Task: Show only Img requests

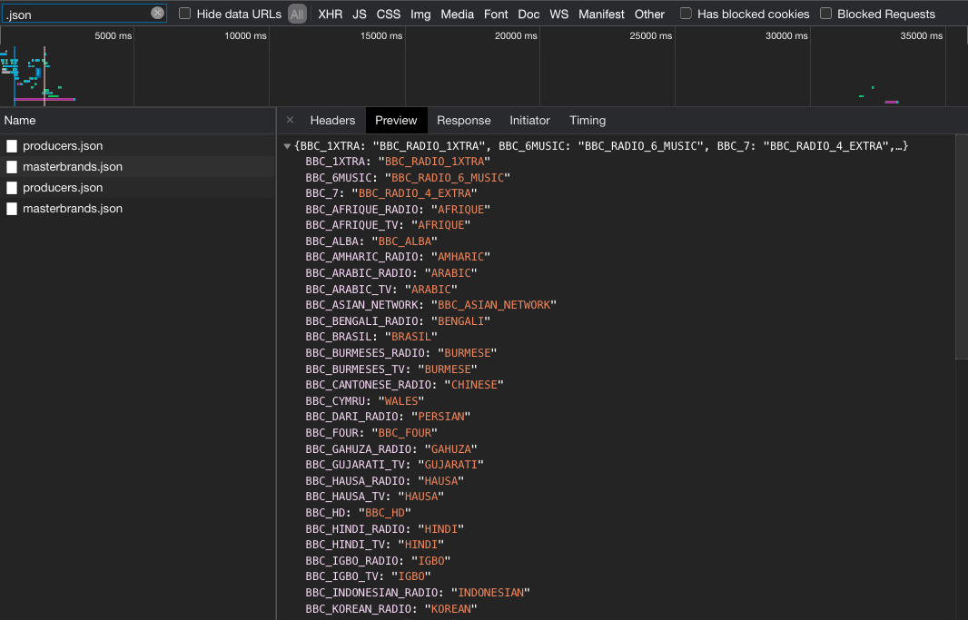Action: point(420,15)
